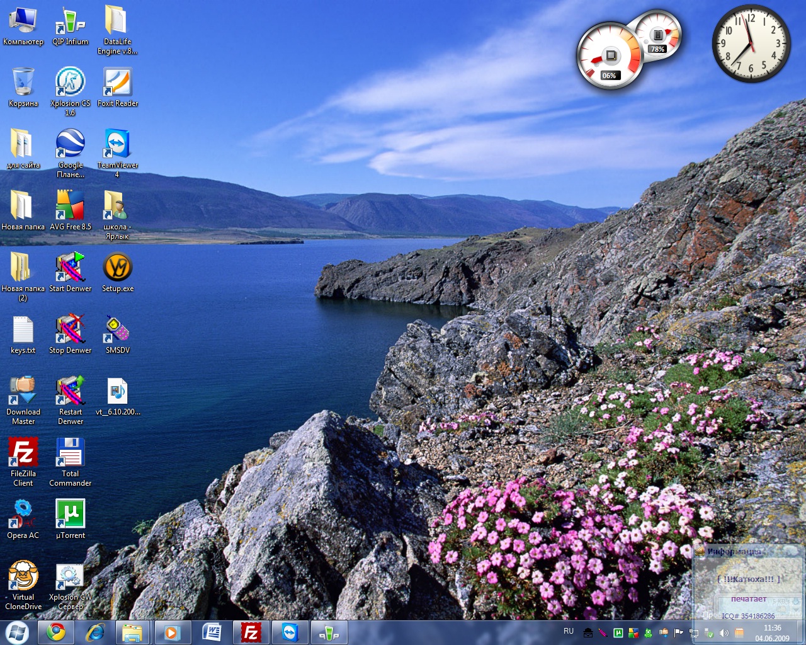
Task: Launch Xplosion CS 1.6 shortcut
Action: (71, 92)
